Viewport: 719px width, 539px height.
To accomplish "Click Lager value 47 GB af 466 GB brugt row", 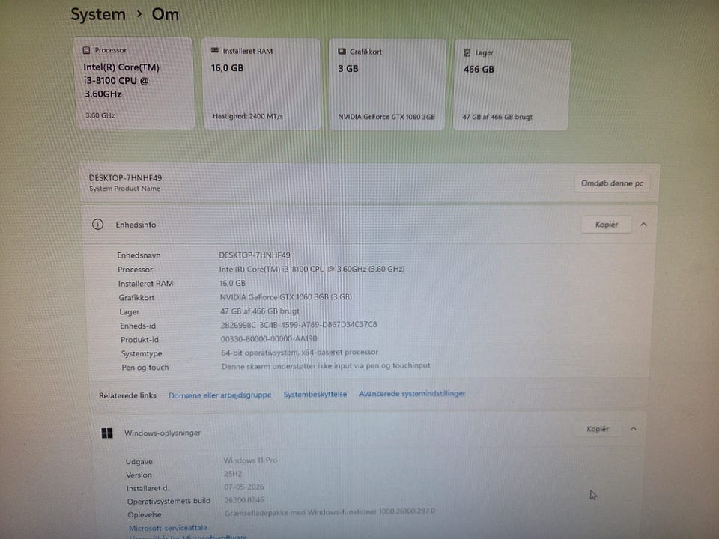I will (x=260, y=311).
